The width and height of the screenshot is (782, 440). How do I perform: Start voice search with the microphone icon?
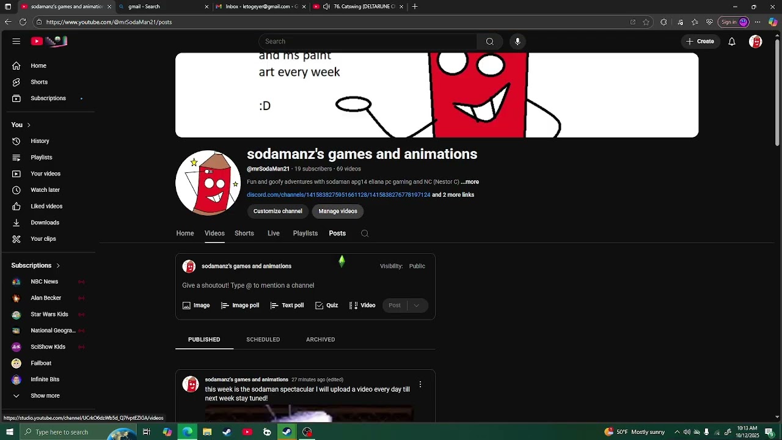tap(517, 42)
